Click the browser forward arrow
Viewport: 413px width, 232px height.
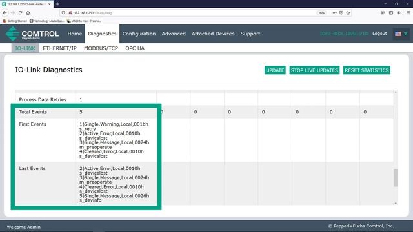[x=13, y=13]
